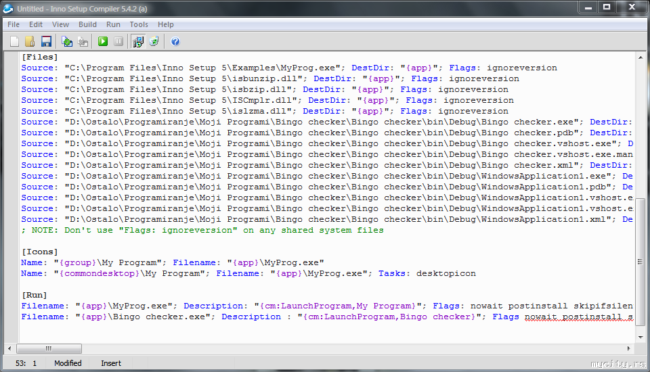Viewport: 650px width, 372px height.
Task: Click the New script icon
Action: 14,42
